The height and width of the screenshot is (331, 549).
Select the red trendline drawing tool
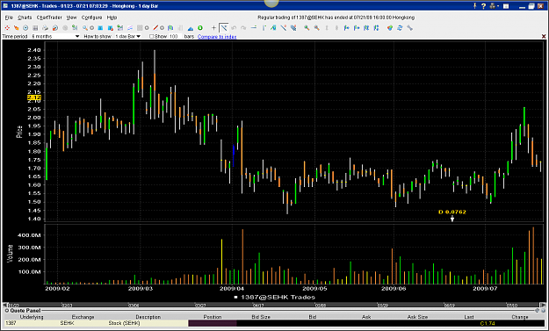point(155,27)
